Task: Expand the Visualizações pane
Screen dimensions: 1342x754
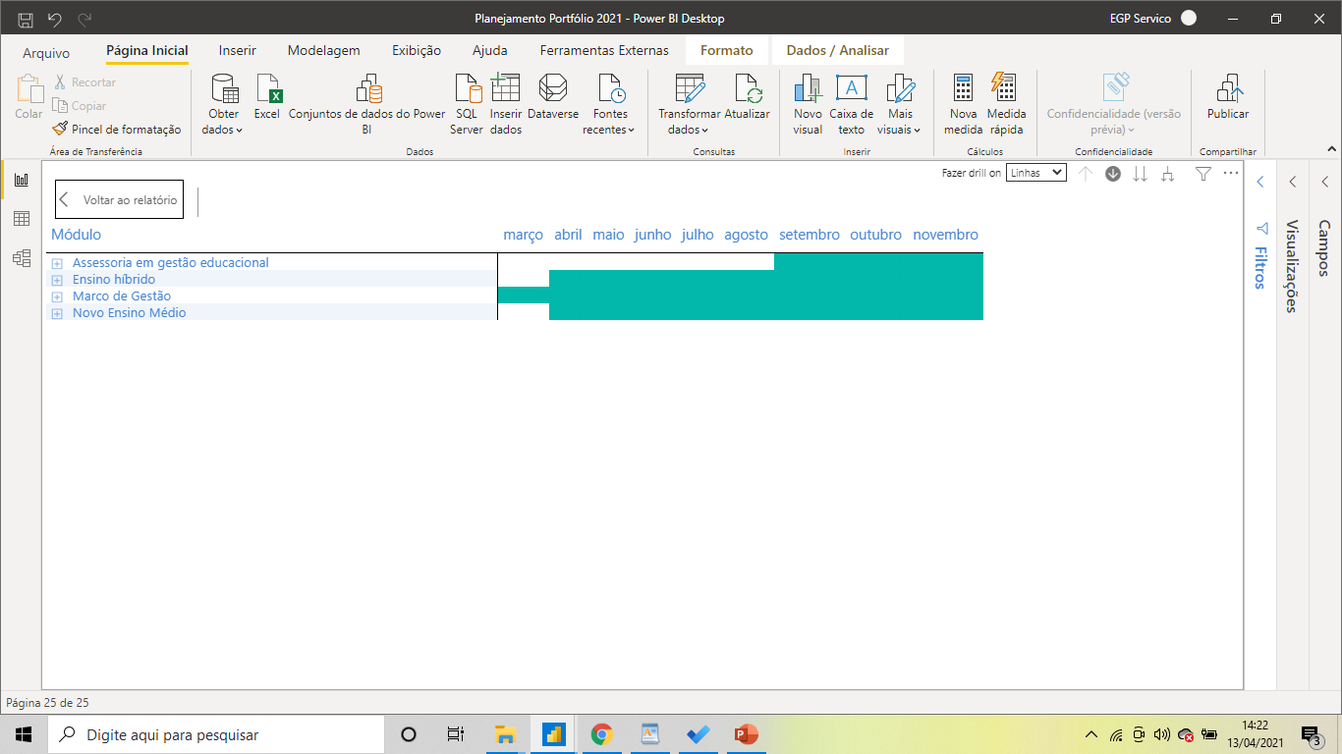Action: coord(1293,182)
